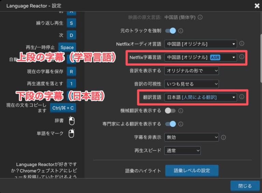
Task: Click info icon beside Netflix字幕言語 dropdown
Action: coord(242,57)
